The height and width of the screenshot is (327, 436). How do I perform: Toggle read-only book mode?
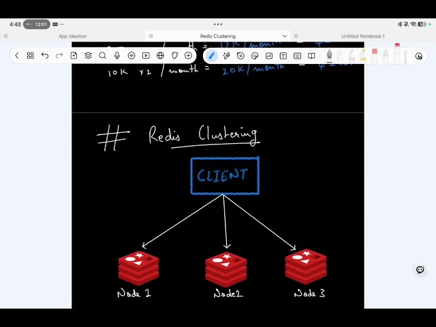pyautogui.click(x=311, y=56)
